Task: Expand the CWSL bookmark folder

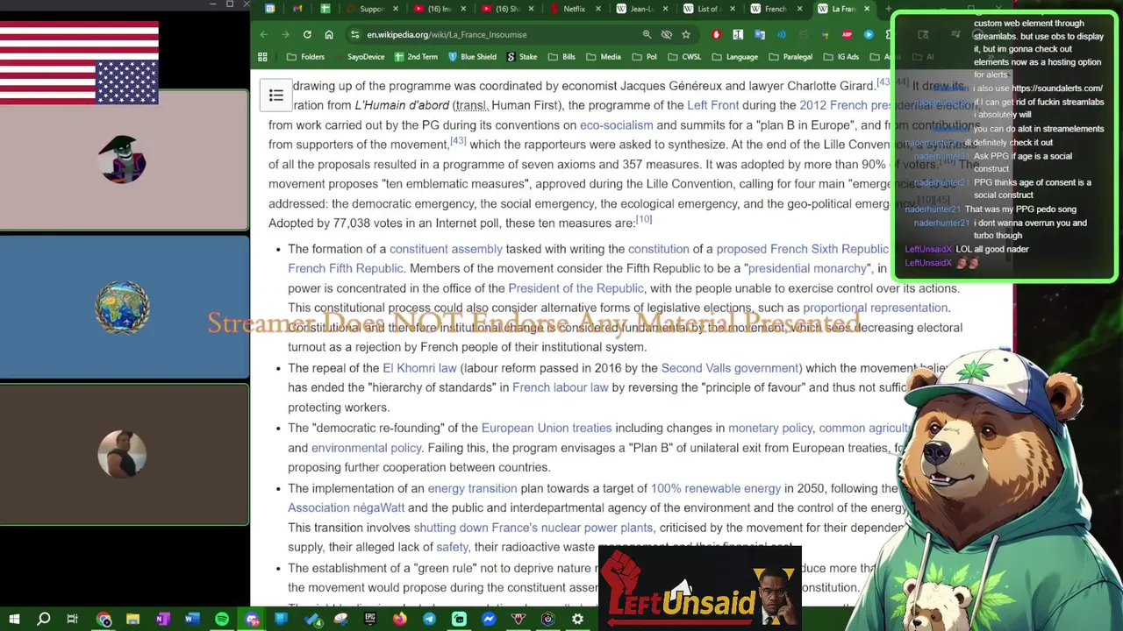Action: click(684, 57)
